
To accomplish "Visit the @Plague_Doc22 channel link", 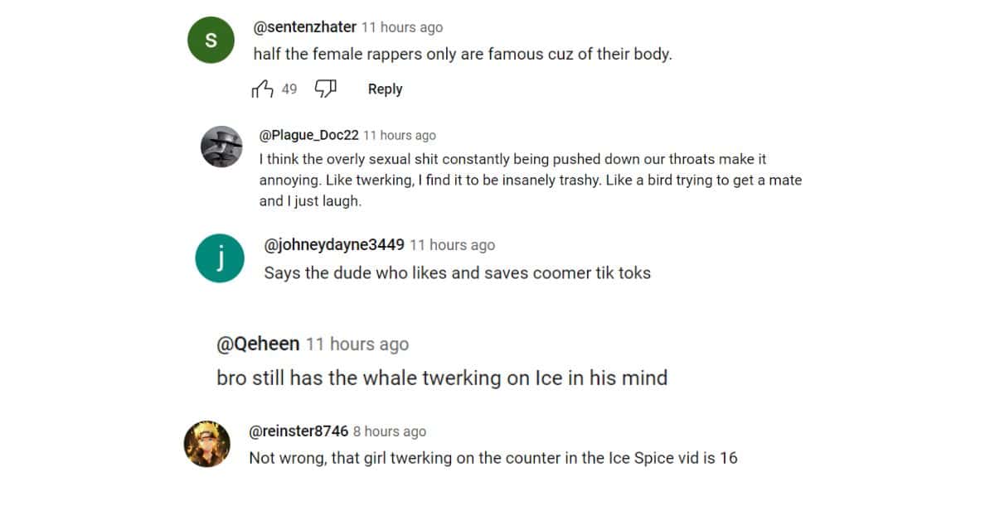I will coord(308,136).
